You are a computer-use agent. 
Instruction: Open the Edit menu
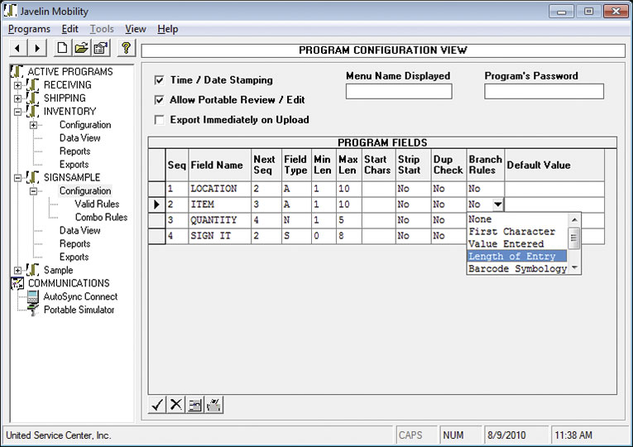coord(70,29)
